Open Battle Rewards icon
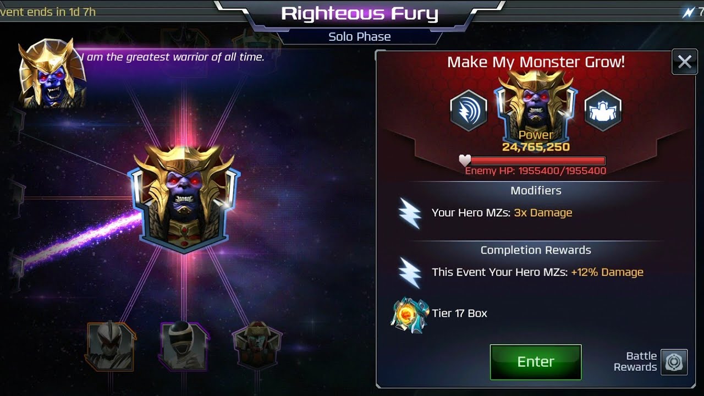This screenshot has width=704, height=396. pos(674,362)
